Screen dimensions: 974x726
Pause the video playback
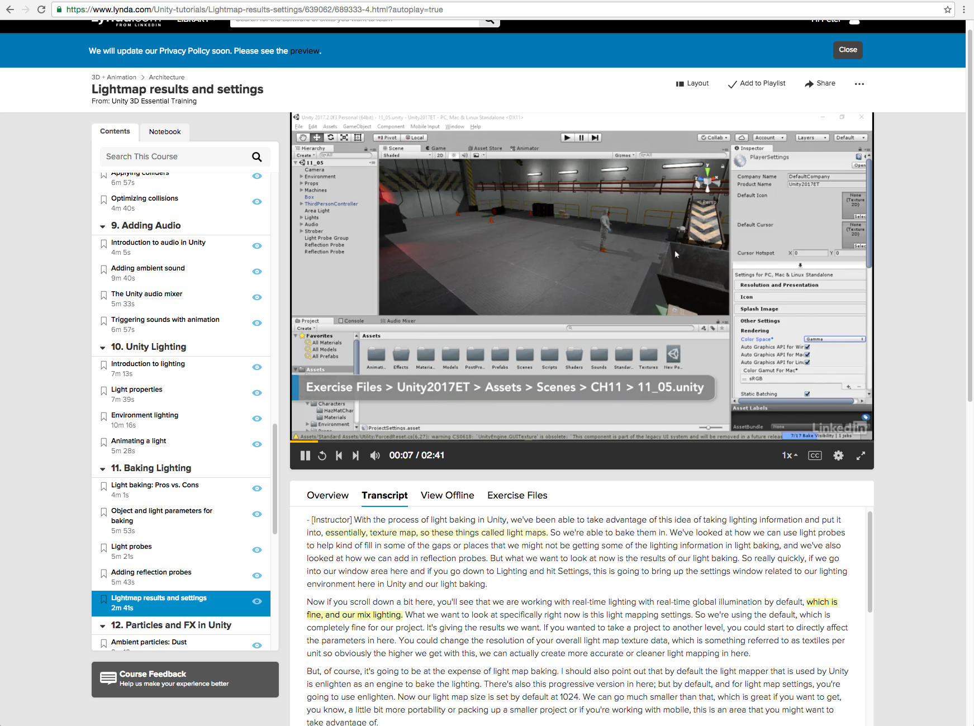305,455
